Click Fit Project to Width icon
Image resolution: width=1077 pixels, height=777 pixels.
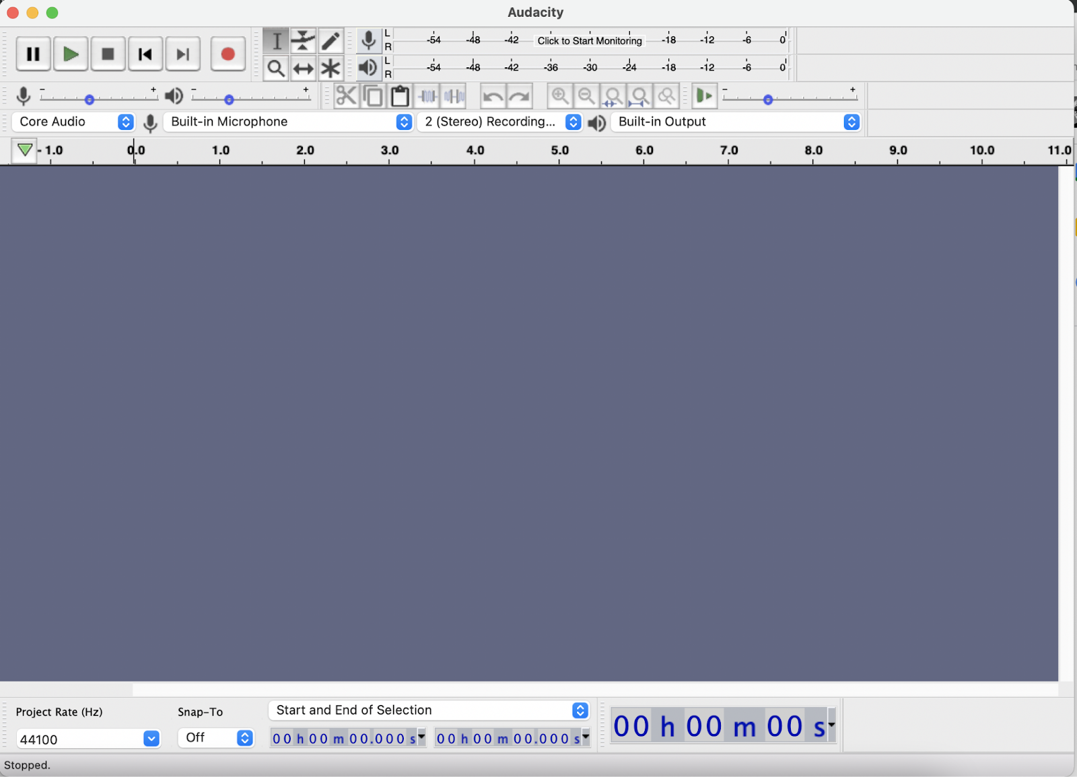point(639,96)
